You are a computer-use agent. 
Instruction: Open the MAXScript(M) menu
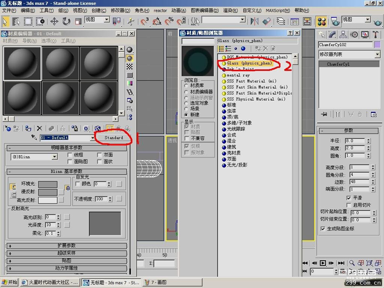(278, 11)
